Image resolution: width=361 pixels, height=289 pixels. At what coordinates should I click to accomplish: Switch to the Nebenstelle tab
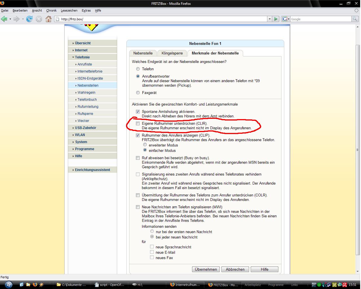(143, 53)
